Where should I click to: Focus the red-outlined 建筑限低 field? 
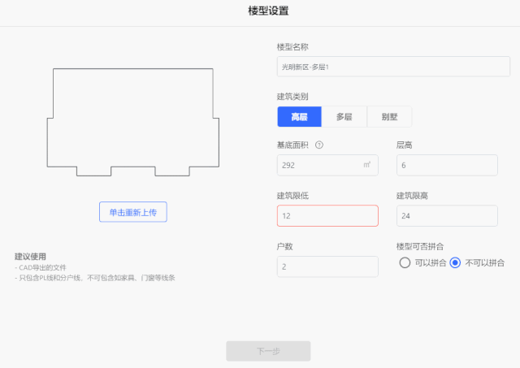327,216
